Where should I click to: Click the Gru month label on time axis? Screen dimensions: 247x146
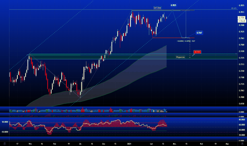104,144
